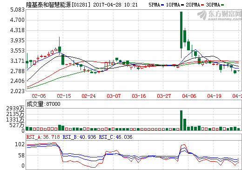This screenshot has height=170, width=242.
Task: Click the chart time 10:21
Action: [131, 5]
